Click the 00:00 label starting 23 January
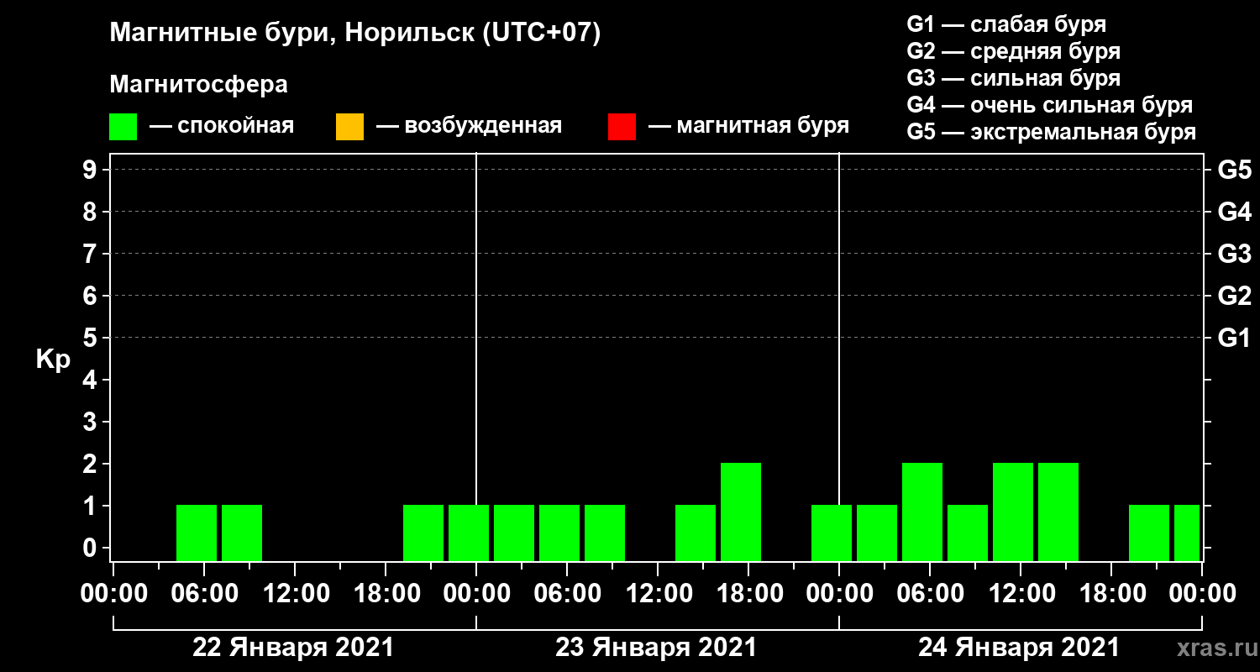This screenshot has height=672, width=1260. (475, 594)
